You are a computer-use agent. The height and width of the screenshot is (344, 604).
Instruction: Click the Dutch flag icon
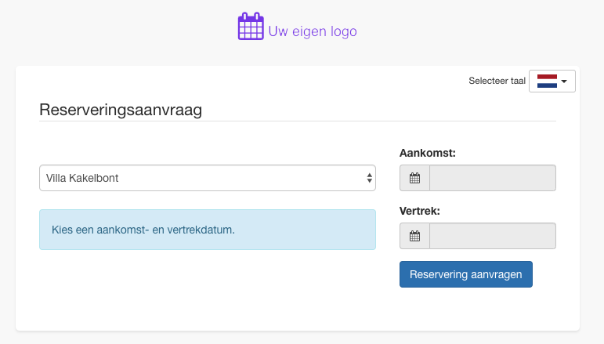point(546,81)
